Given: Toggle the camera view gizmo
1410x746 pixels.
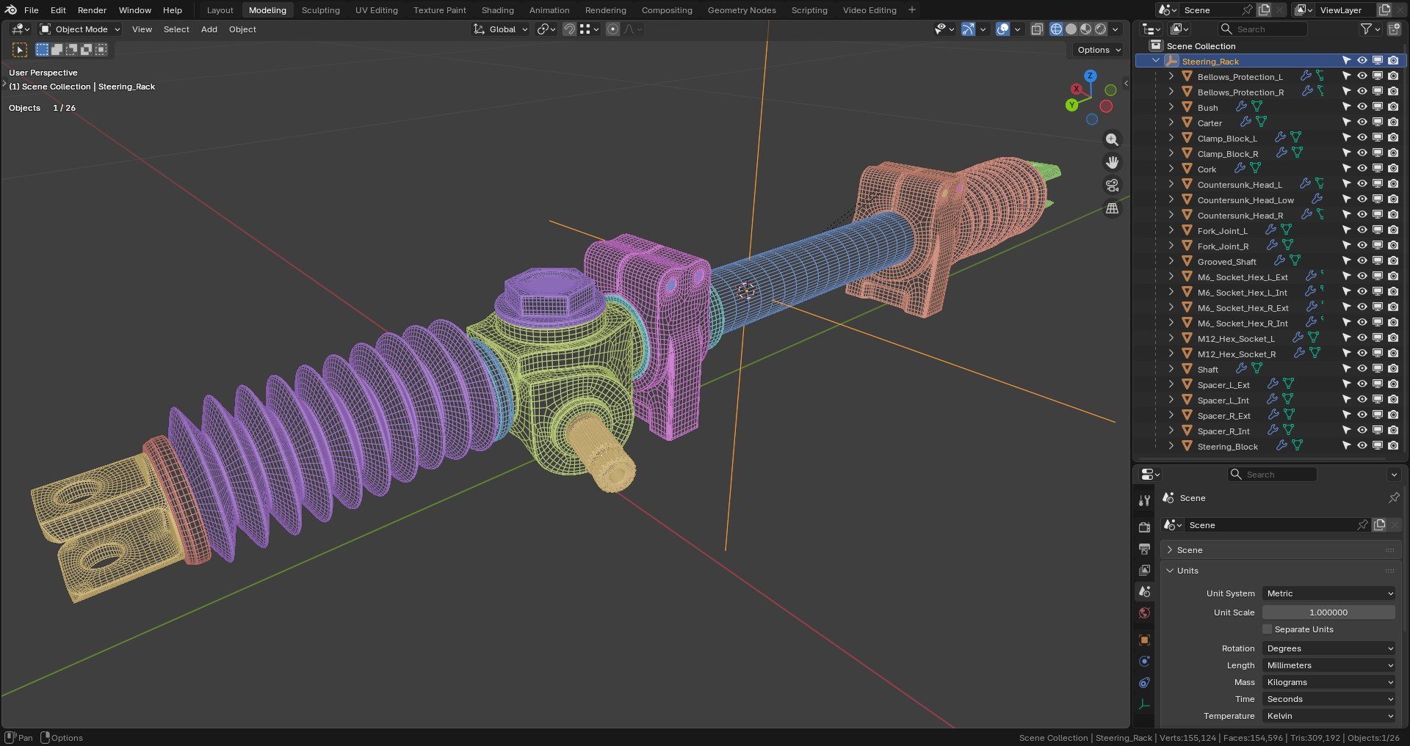Looking at the screenshot, I should coord(1113,186).
